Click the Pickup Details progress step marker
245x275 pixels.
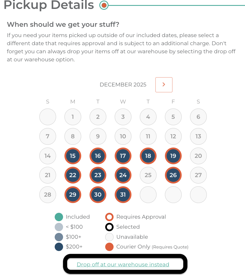pyautogui.click(x=104, y=5)
